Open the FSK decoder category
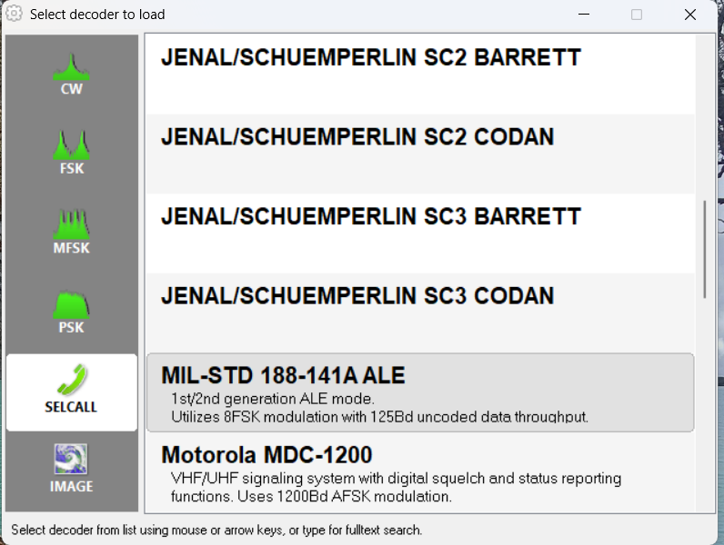Viewport: 724px width, 545px height. [71, 144]
